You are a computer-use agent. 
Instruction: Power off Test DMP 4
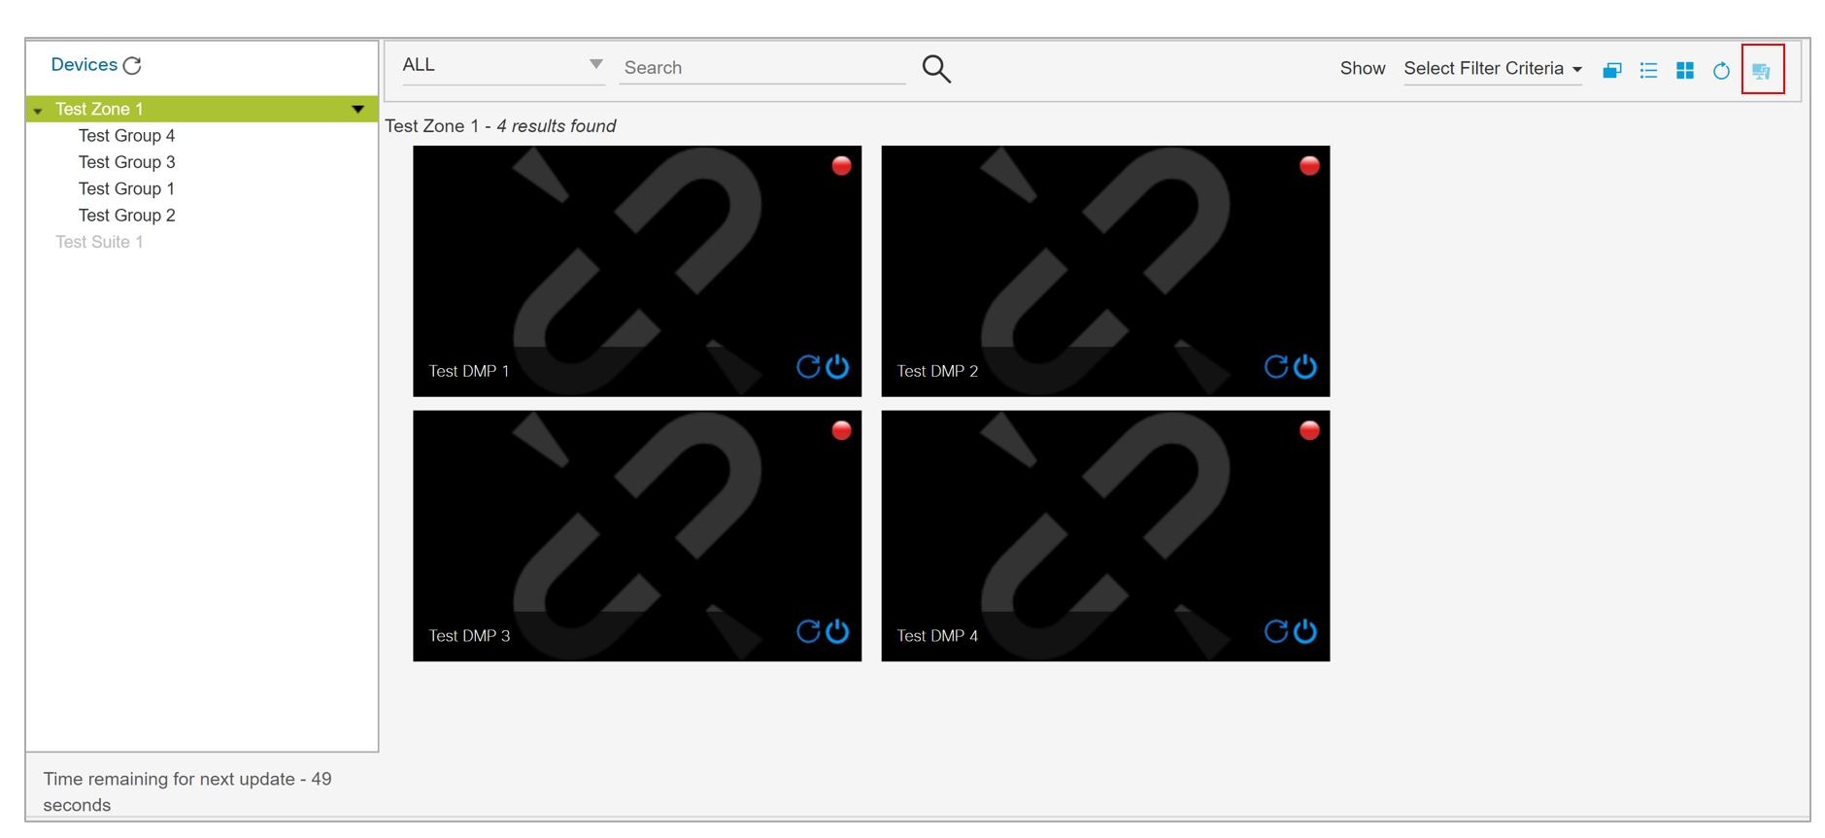(1305, 631)
